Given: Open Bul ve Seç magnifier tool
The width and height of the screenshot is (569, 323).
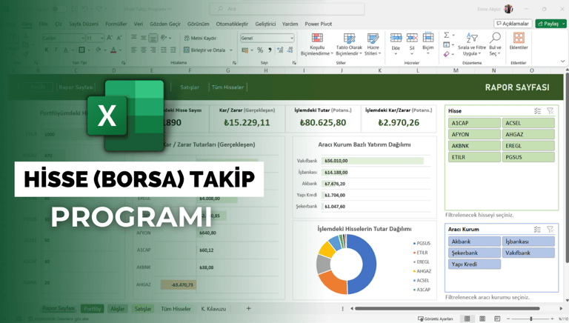Looking at the screenshot, I should [x=495, y=44].
